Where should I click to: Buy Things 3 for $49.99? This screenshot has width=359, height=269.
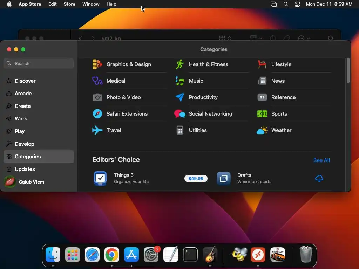pyautogui.click(x=196, y=178)
